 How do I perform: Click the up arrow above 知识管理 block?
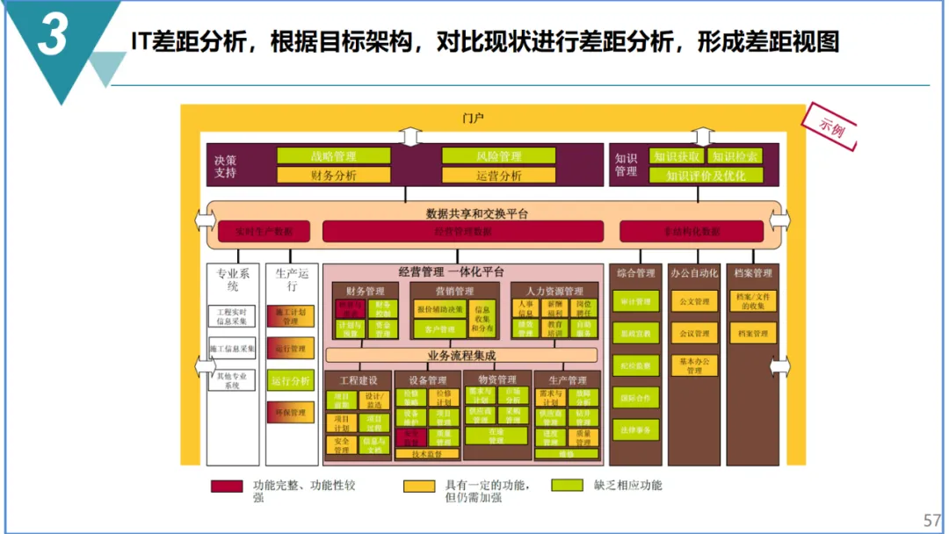(702, 134)
